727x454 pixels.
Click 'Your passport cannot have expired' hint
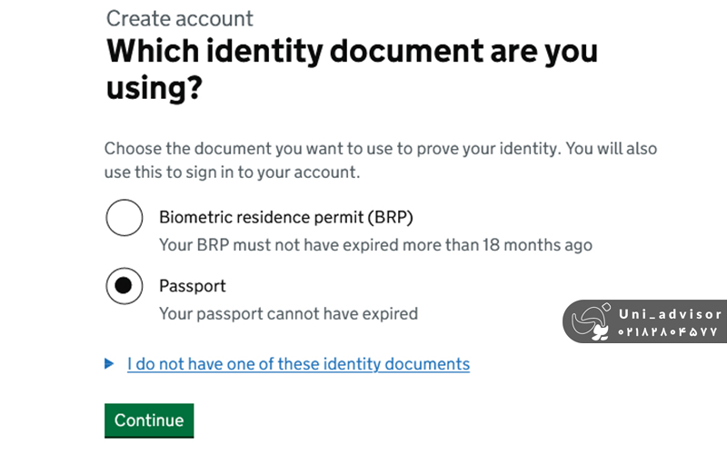[x=288, y=314]
